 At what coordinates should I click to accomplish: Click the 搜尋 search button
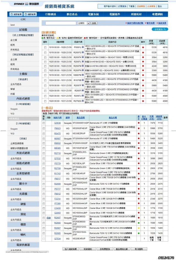click(x=94, y=23)
